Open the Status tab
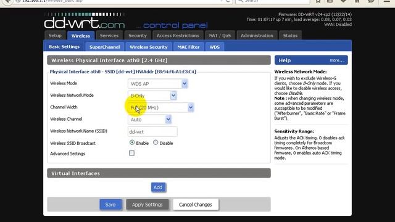Viewport: 395px width, 222px height. click(290, 36)
